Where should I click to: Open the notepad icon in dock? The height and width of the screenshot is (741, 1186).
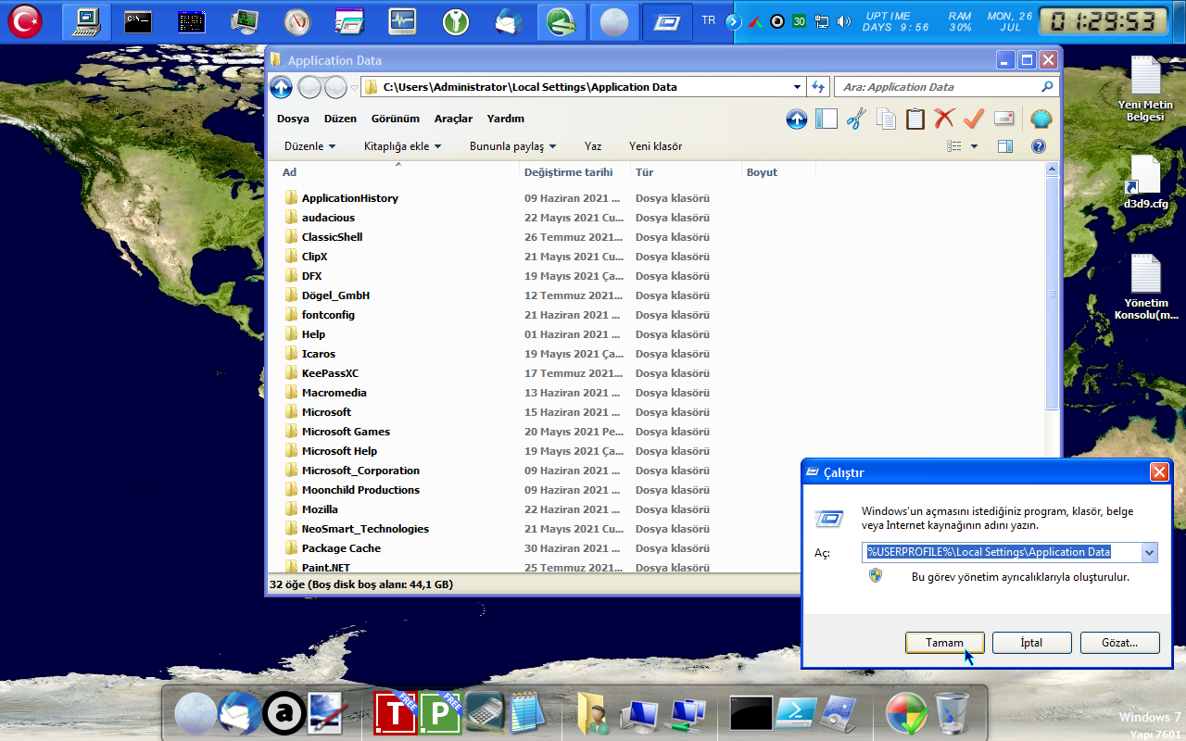coord(527,713)
